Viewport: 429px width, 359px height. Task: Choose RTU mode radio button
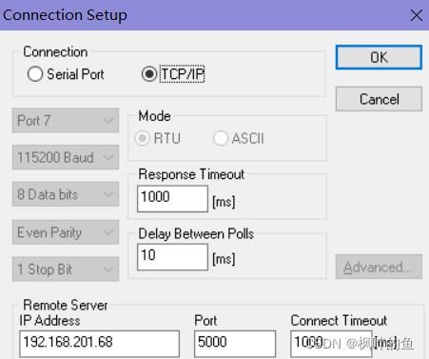point(142,138)
